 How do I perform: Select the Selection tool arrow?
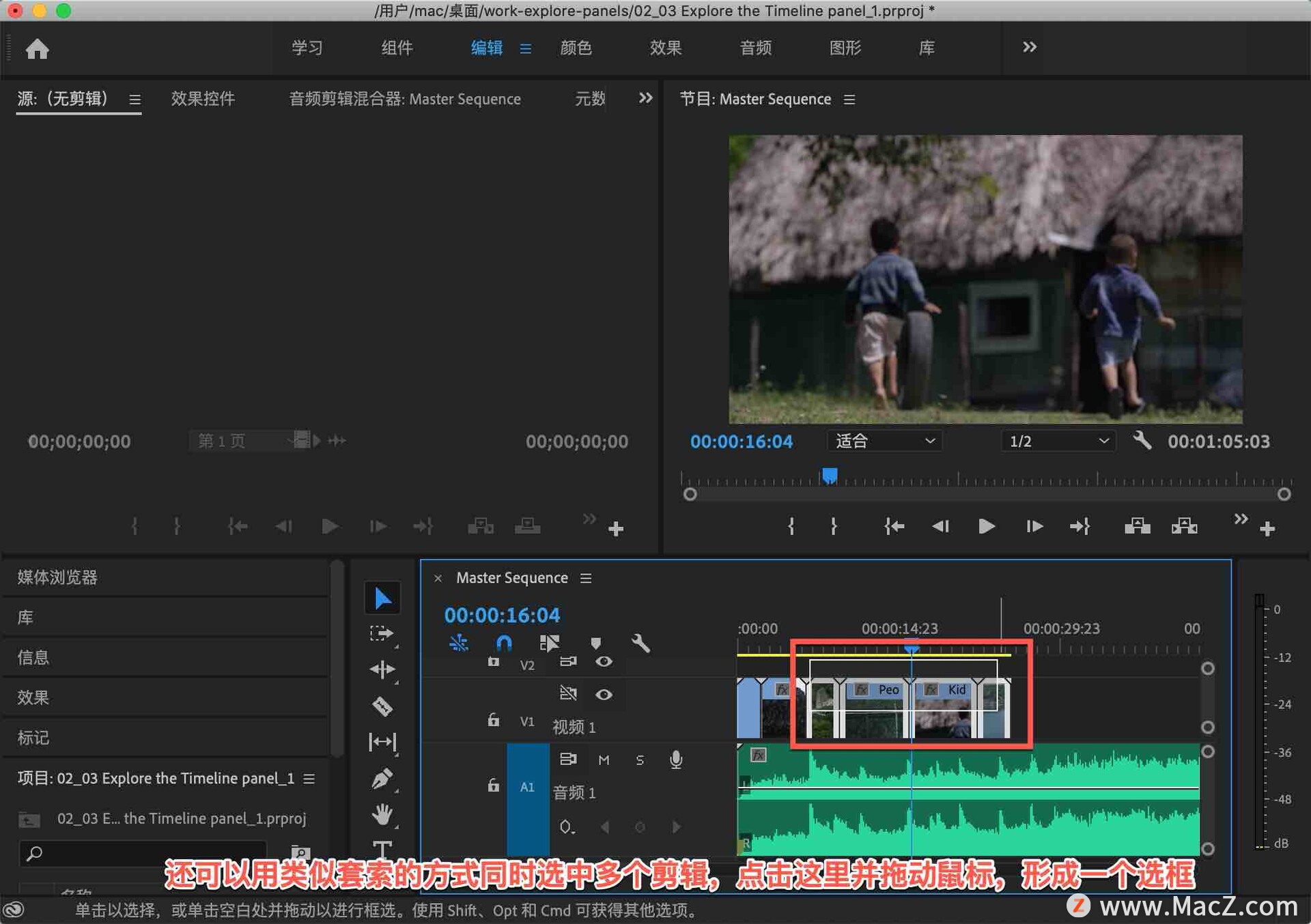coord(382,598)
